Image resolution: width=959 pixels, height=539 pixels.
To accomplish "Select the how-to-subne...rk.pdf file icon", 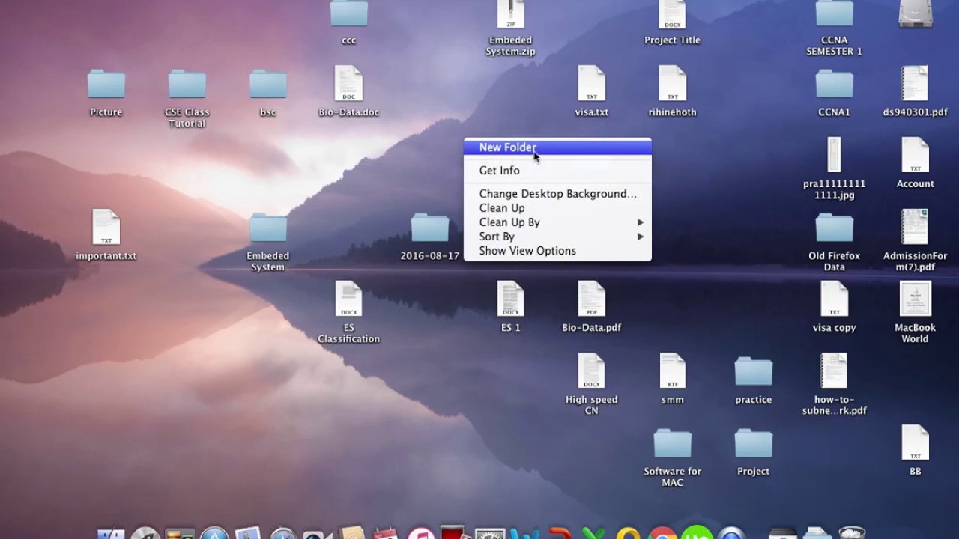I will click(x=834, y=371).
